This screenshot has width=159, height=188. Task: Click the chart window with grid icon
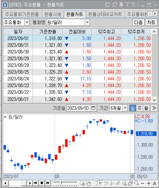click(x=83, y=183)
